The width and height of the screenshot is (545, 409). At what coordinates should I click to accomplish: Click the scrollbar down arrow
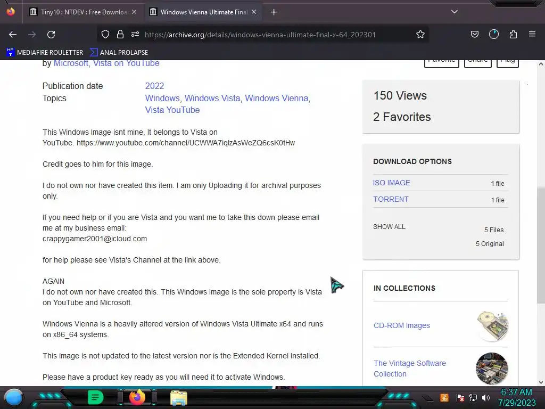[541, 382]
